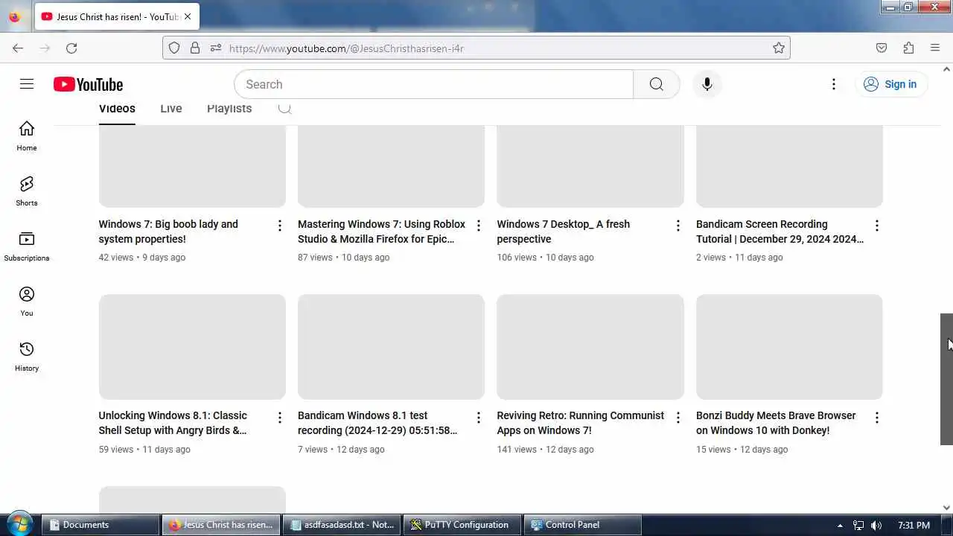Open Firefox application menu
This screenshot has height=536, width=953.
click(935, 48)
